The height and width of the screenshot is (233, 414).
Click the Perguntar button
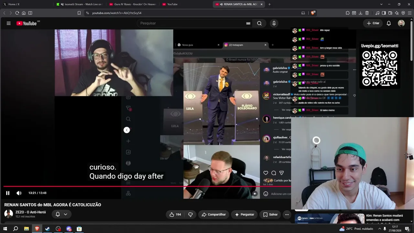tap(245, 215)
